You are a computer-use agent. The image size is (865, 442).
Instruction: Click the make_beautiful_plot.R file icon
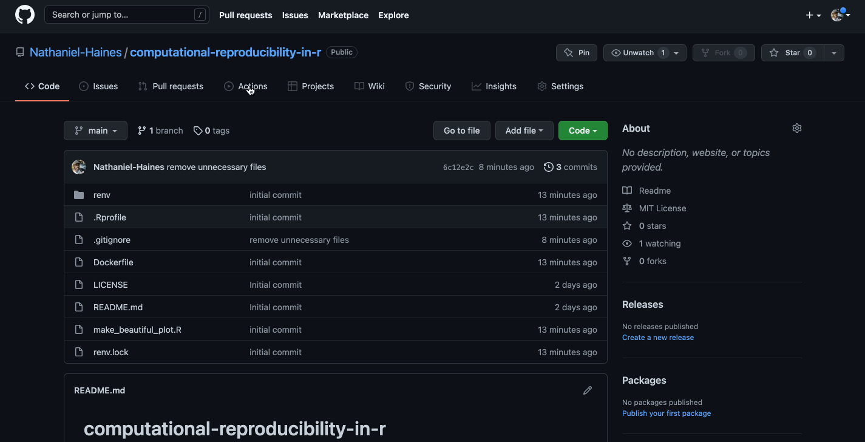point(79,330)
